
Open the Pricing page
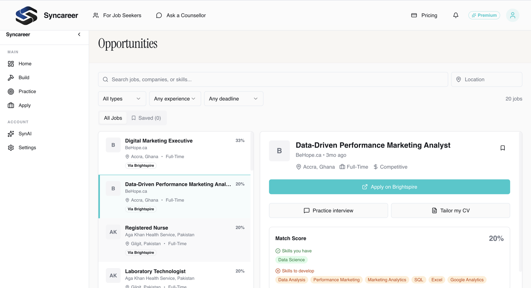click(424, 15)
